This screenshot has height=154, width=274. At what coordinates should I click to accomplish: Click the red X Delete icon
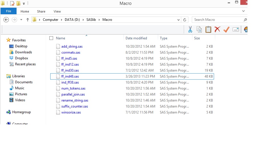click(217, 29)
